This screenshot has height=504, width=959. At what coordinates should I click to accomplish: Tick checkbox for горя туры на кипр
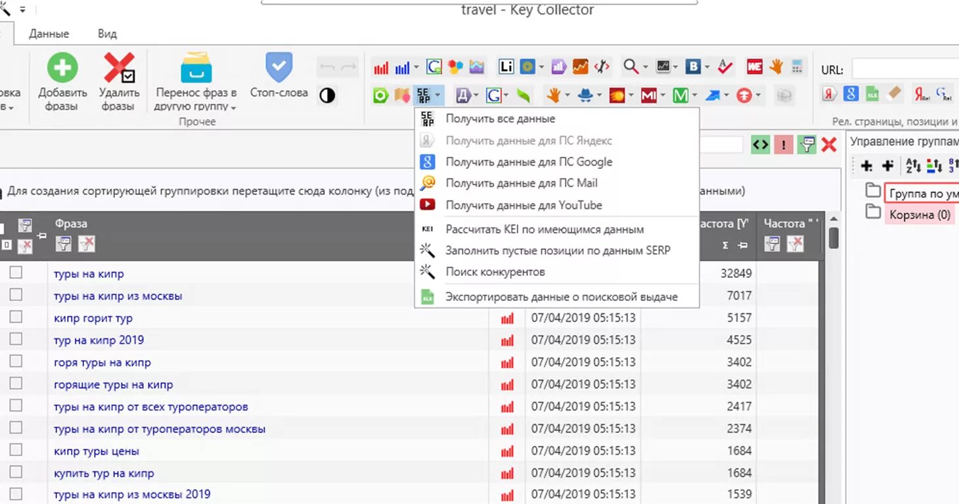click(x=16, y=361)
